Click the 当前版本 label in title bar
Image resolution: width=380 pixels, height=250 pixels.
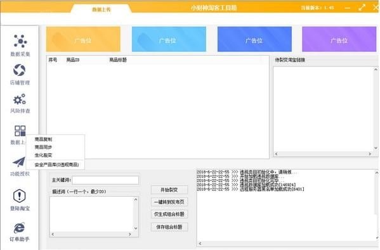coord(317,8)
